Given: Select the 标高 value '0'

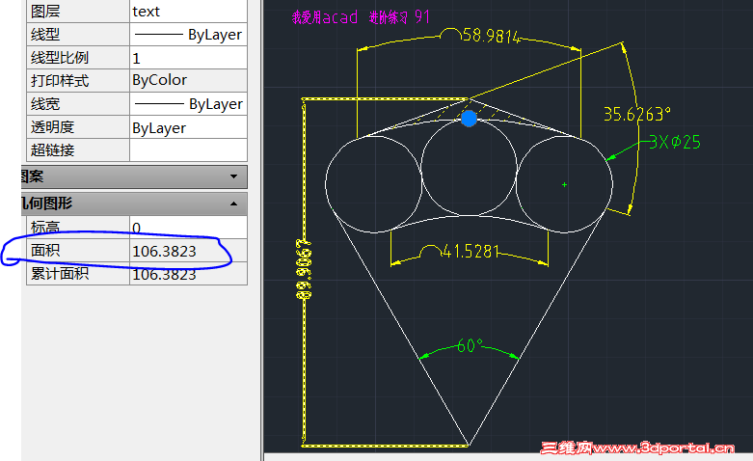Looking at the screenshot, I should 136,228.
